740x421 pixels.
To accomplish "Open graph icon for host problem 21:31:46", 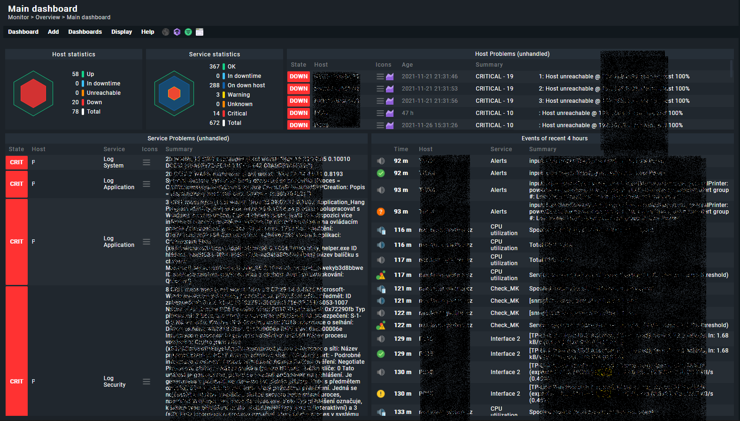I will pos(390,77).
